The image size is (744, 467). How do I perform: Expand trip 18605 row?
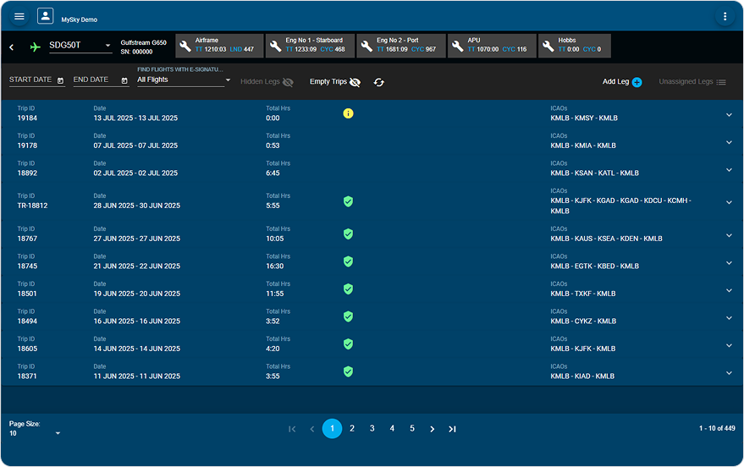click(x=729, y=345)
